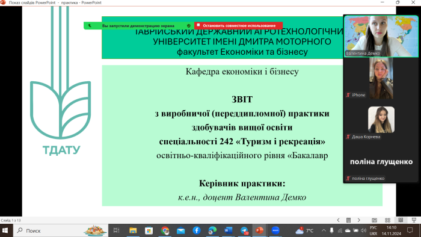Click the microphone icon in the system tray
The width and height of the screenshot is (421, 237).
coord(332,230)
